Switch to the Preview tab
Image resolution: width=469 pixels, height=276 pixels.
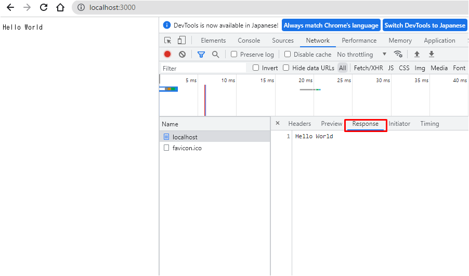click(331, 124)
